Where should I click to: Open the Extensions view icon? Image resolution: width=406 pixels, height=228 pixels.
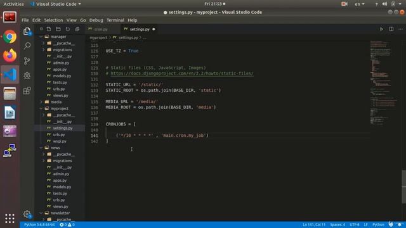point(27,91)
